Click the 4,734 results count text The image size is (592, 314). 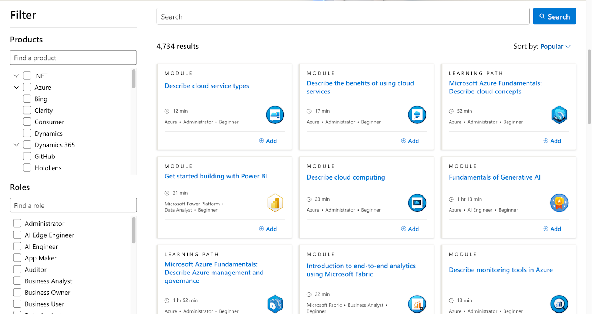click(x=178, y=46)
